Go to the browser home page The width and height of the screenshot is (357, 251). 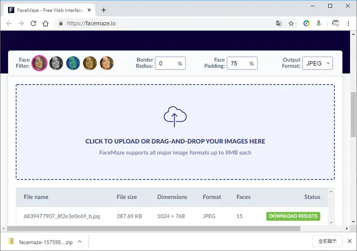(x=46, y=23)
